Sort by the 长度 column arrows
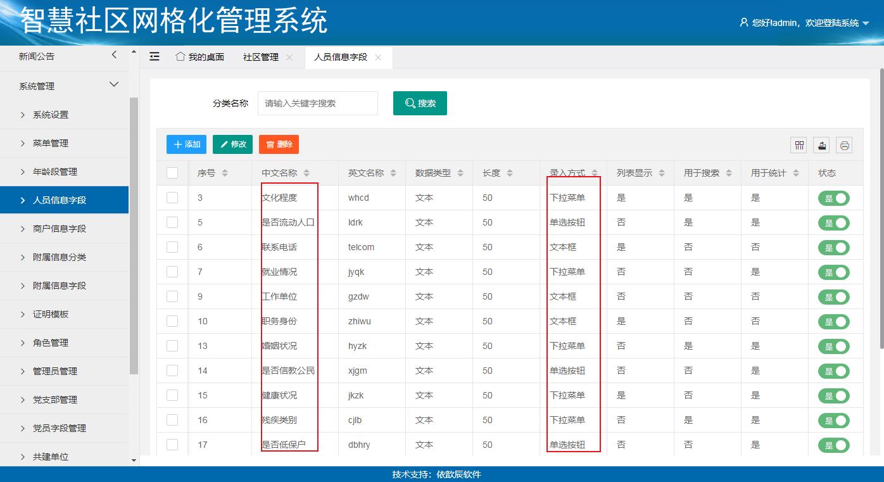884x482 pixels. pyautogui.click(x=510, y=173)
